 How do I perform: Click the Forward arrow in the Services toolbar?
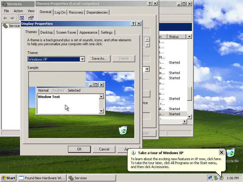tap(12, 18)
